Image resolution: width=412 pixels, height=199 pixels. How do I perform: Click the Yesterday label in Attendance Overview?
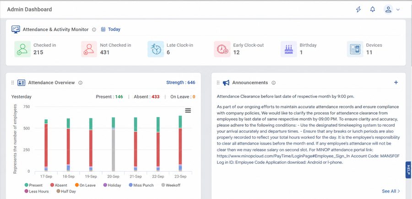pyautogui.click(x=21, y=97)
